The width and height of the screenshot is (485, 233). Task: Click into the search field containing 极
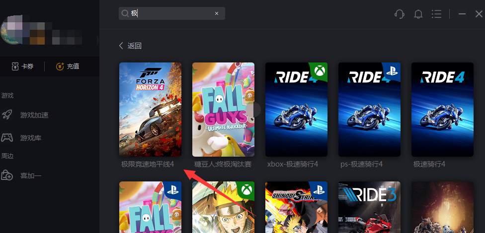[x=171, y=13]
